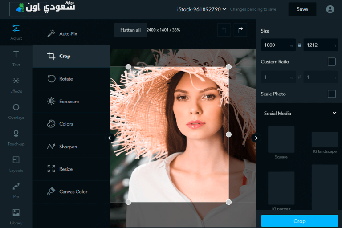Open the Overlays panel
The height and width of the screenshot is (228, 342).
point(16,107)
